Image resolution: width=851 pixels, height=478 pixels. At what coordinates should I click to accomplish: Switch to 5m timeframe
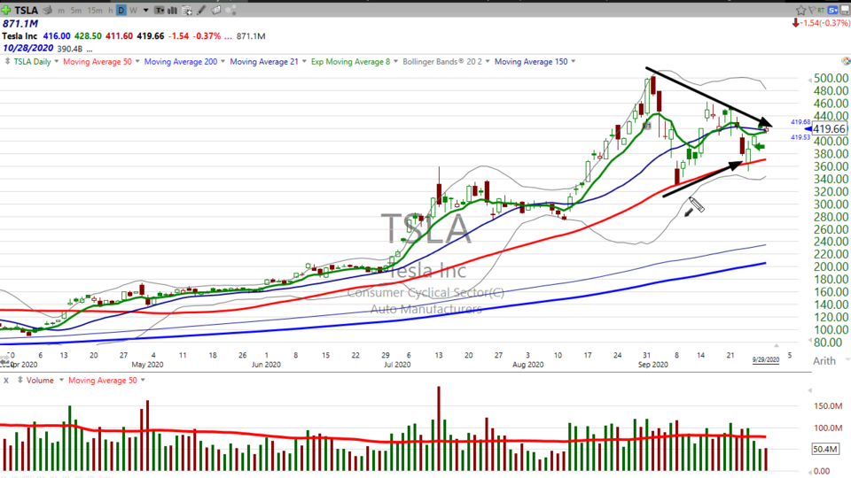pos(76,11)
